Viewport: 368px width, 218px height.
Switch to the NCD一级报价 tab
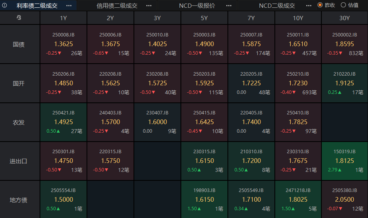coord(197,6)
